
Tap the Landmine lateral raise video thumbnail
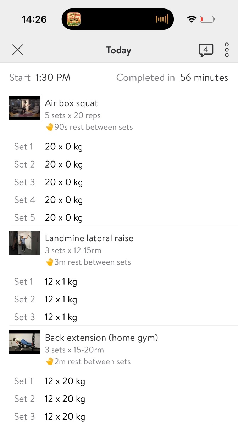[24, 243]
